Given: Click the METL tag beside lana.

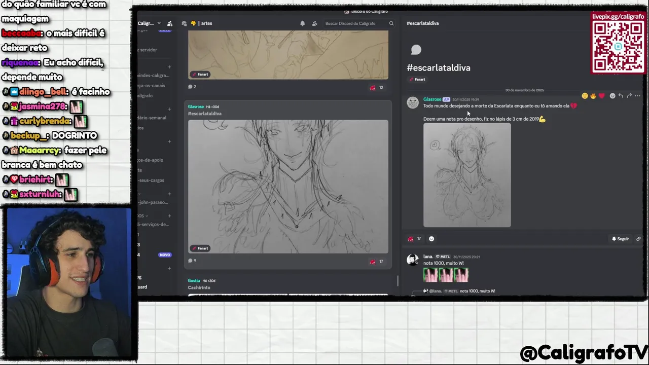Looking at the screenshot, I should click(x=443, y=257).
